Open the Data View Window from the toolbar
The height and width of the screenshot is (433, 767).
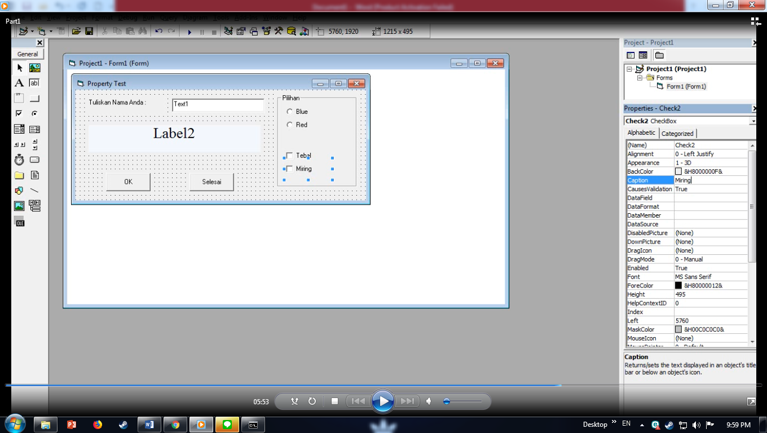pos(291,32)
